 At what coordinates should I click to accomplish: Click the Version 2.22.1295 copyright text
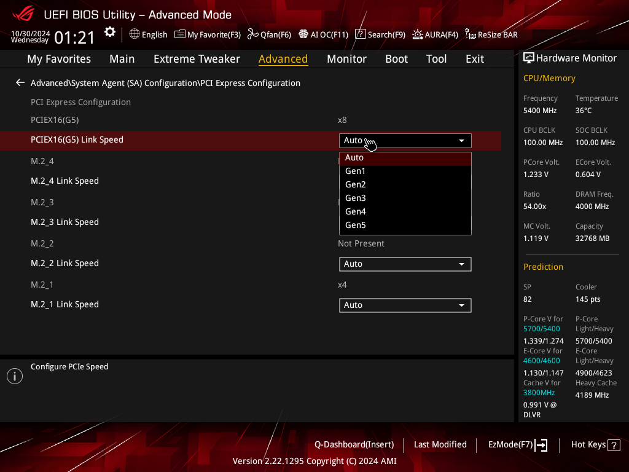coord(314,461)
